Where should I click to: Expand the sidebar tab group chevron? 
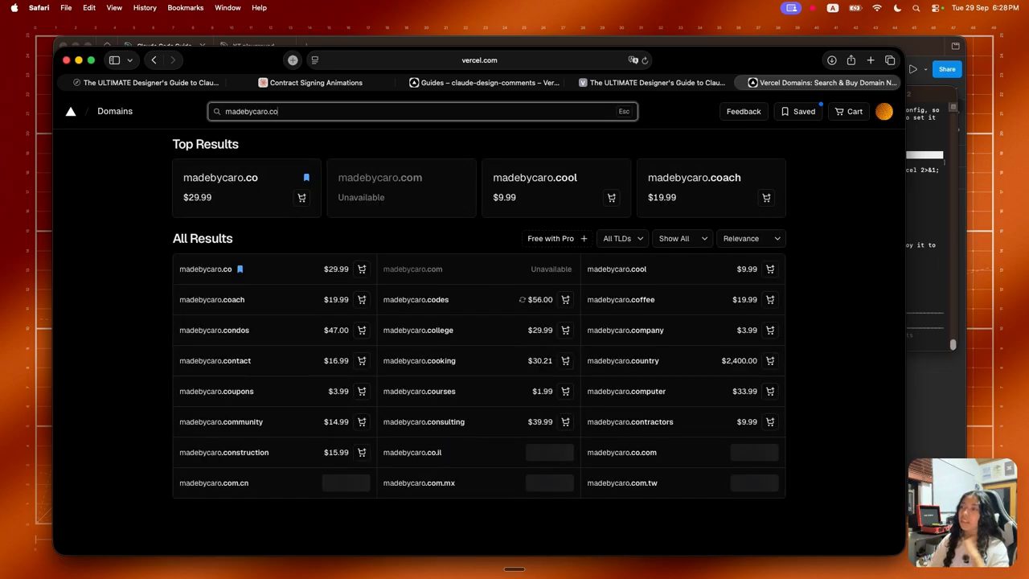129,60
